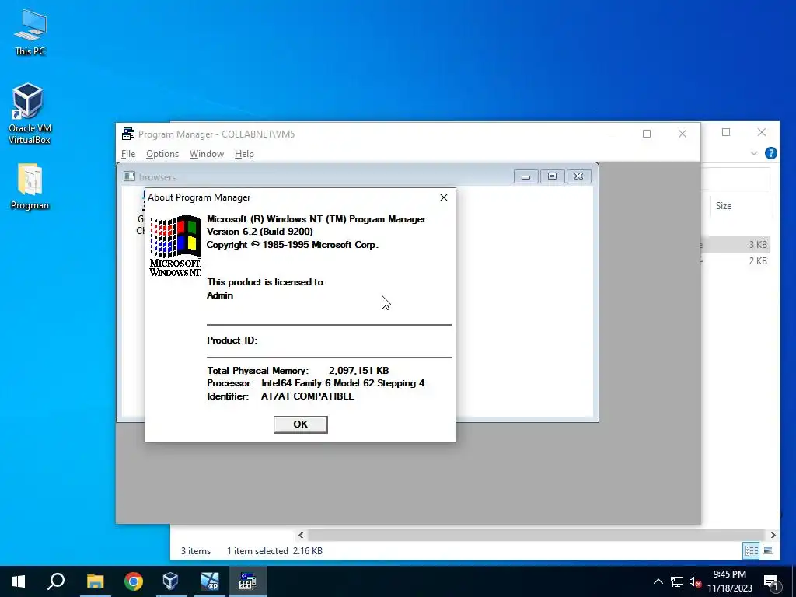Click the '3 items' status bar text

pyautogui.click(x=196, y=551)
